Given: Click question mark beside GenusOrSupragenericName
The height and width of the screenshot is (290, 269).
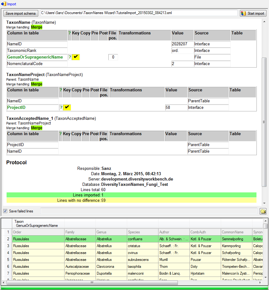Looking at the screenshot, I should coord(70,57).
